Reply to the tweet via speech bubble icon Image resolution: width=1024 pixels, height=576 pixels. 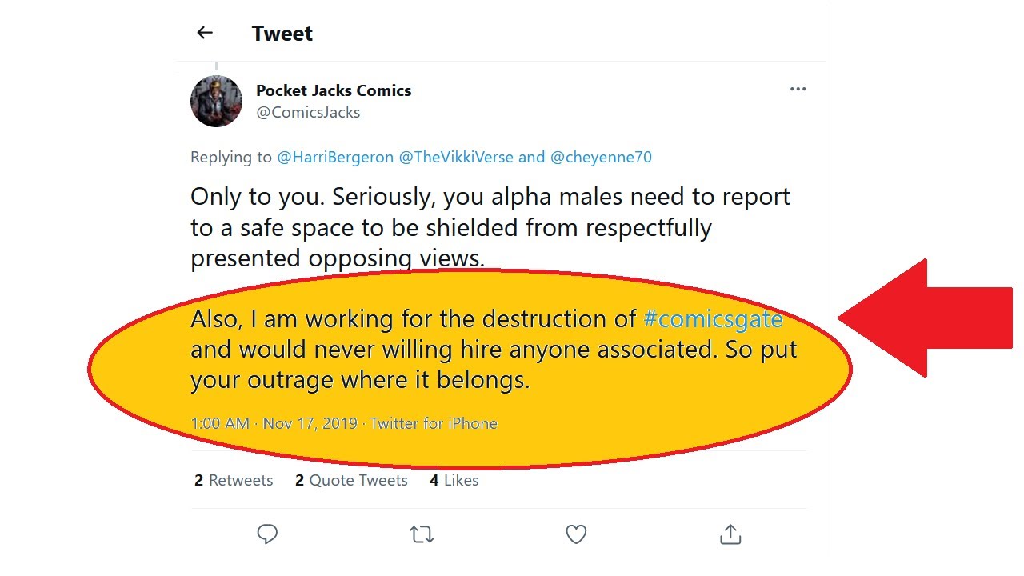point(267,534)
